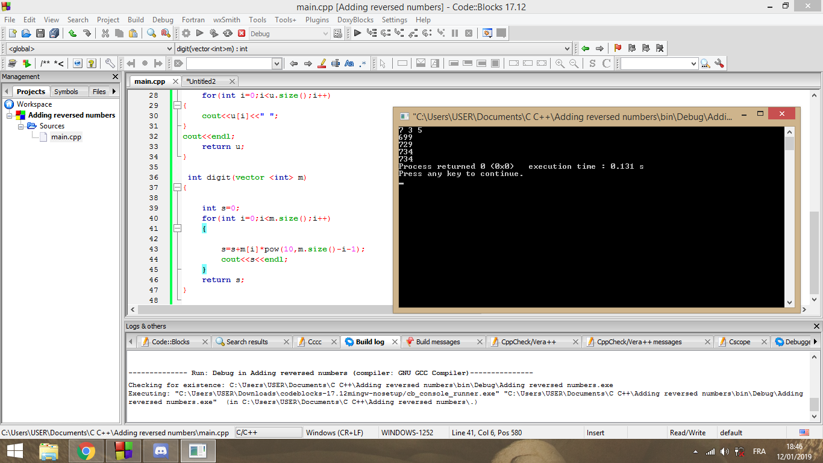Jump back with the green arrow icon
This screenshot has width=823, height=463.
[x=585, y=48]
